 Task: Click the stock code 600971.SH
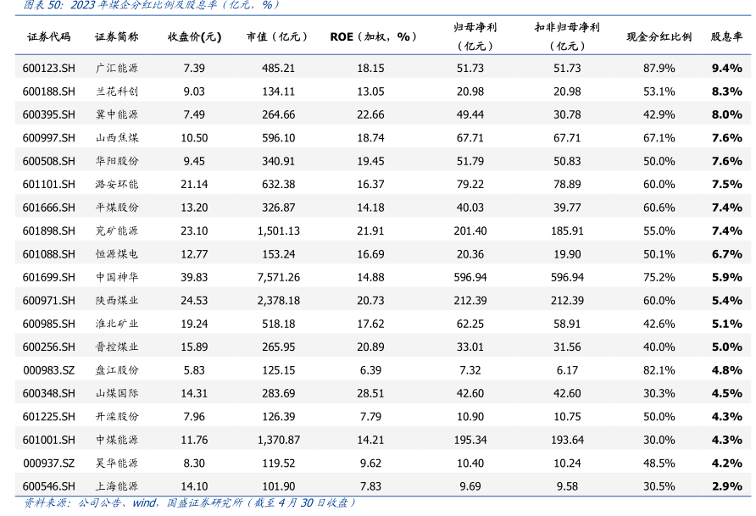(48, 301)
